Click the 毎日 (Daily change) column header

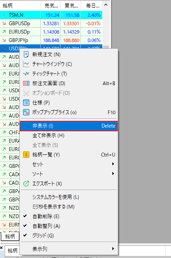(x=92, y=6)
